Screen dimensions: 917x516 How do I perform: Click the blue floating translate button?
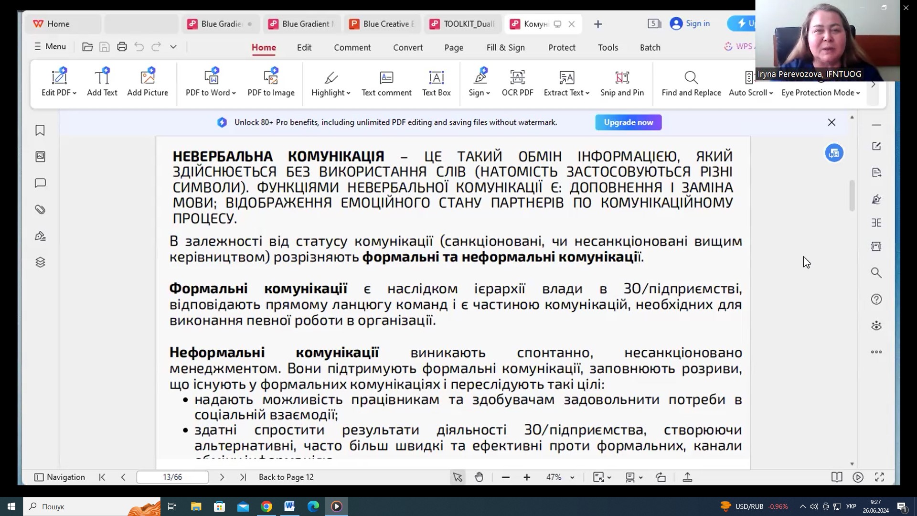[x=834, y=153]
